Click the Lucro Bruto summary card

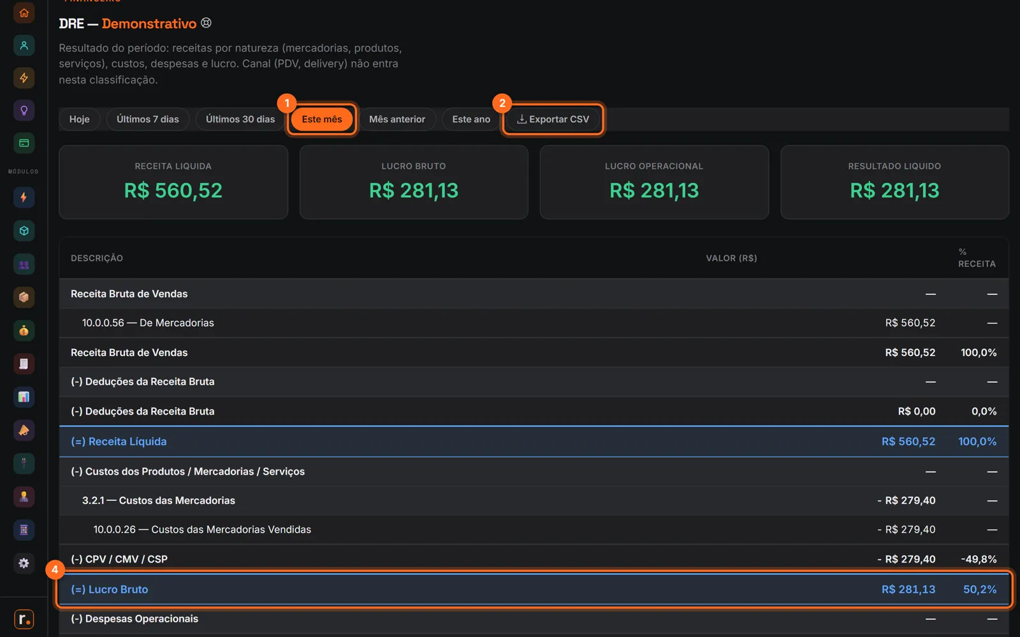pyautogui.click(x=414, y=182)
